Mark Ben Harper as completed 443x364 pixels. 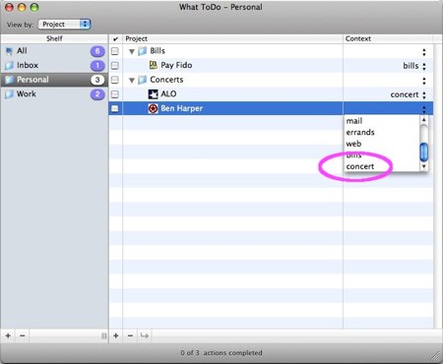point(115,108)
